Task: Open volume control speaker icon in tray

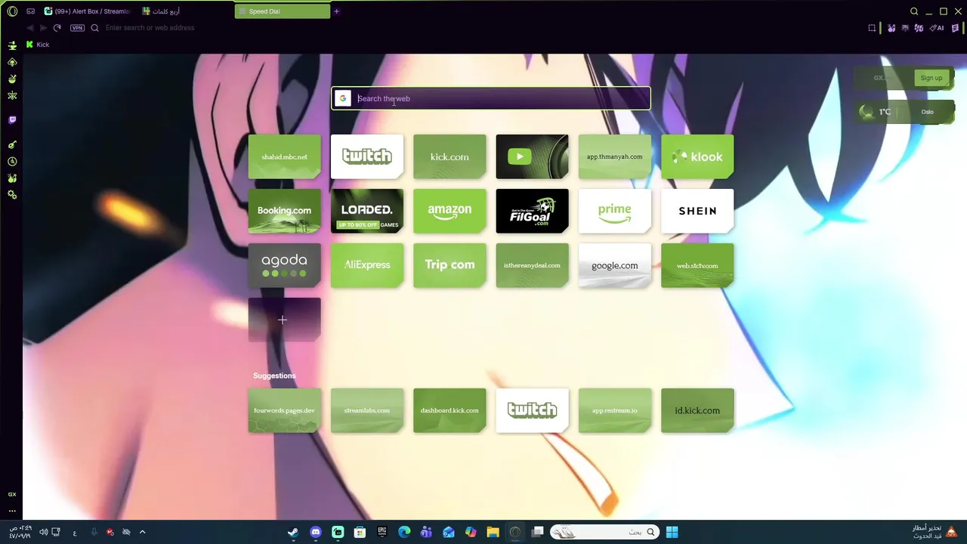Action: pyautogui.click(x=44, y=532)
